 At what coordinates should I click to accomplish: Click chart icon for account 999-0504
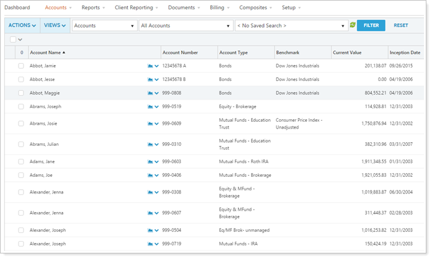click(x=150, y=231)
